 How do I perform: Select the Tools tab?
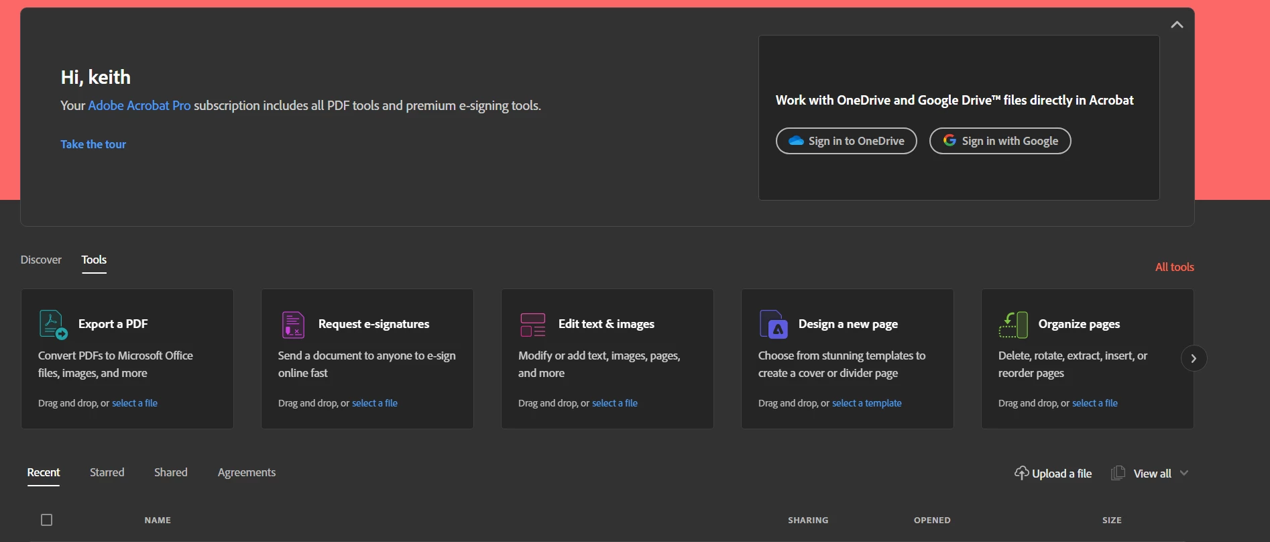click(94, 260)
